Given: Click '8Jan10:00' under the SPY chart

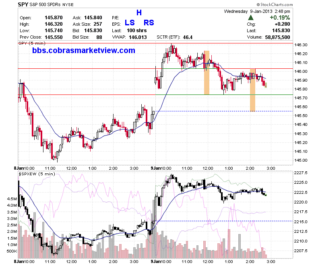Looking at the screenshot, I should [x=24, y=168].
